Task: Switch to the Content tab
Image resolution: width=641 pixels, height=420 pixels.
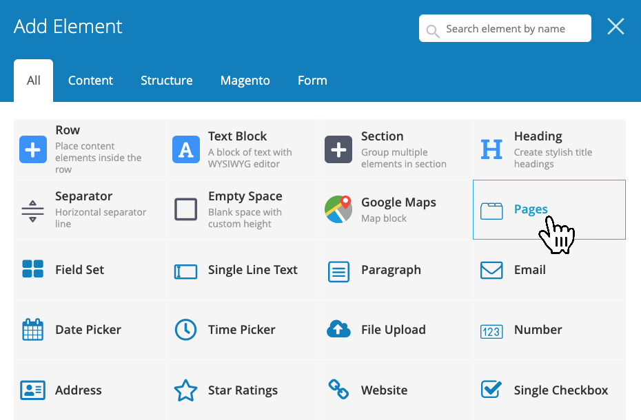Action: point(90,81)
